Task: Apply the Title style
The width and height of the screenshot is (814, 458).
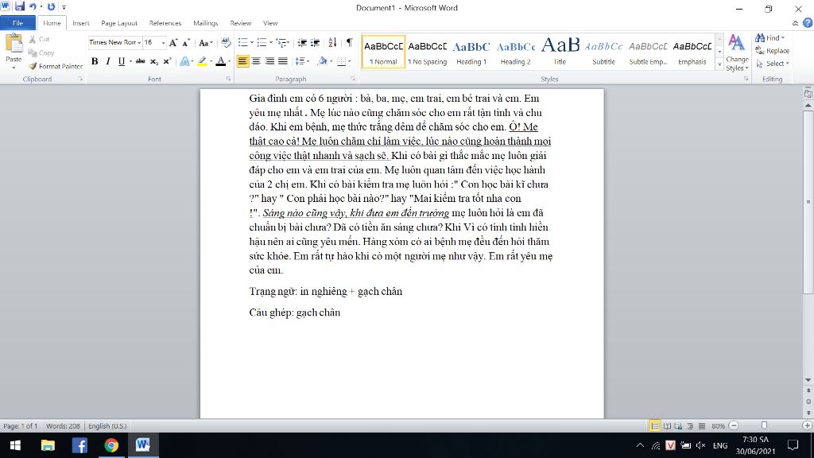Action: [560, 52]
